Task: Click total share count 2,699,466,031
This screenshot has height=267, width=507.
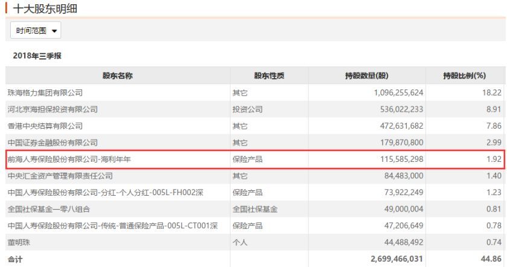Action: 397,259
